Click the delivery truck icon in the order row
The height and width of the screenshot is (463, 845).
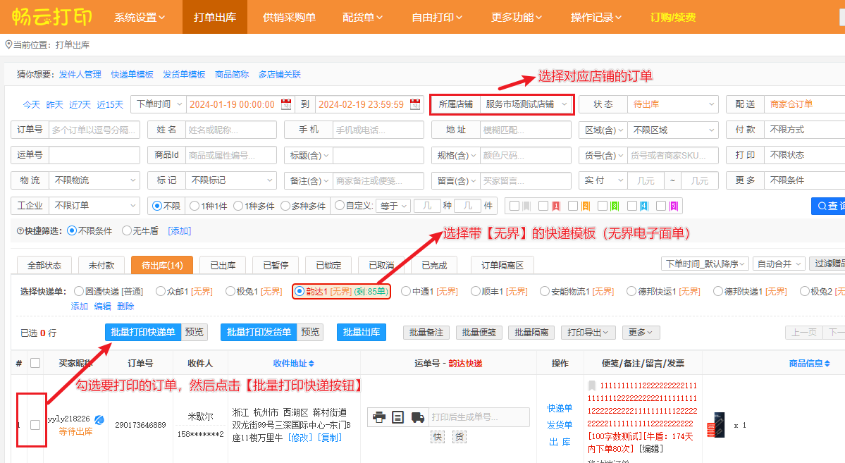(x=417, y=417)
